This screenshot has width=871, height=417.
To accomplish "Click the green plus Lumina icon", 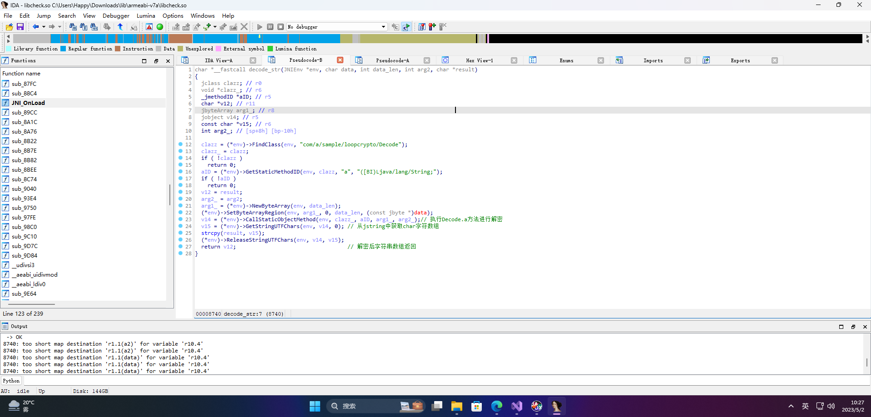I will [x=207, y=27].
